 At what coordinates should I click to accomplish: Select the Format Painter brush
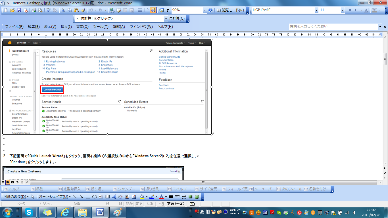83,10
